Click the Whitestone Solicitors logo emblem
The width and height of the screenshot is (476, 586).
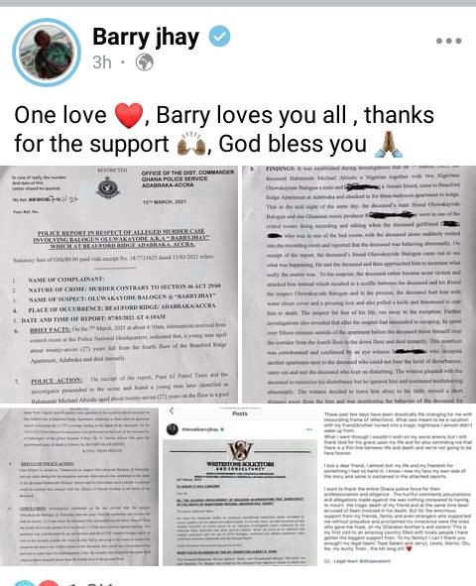(241, 450)
